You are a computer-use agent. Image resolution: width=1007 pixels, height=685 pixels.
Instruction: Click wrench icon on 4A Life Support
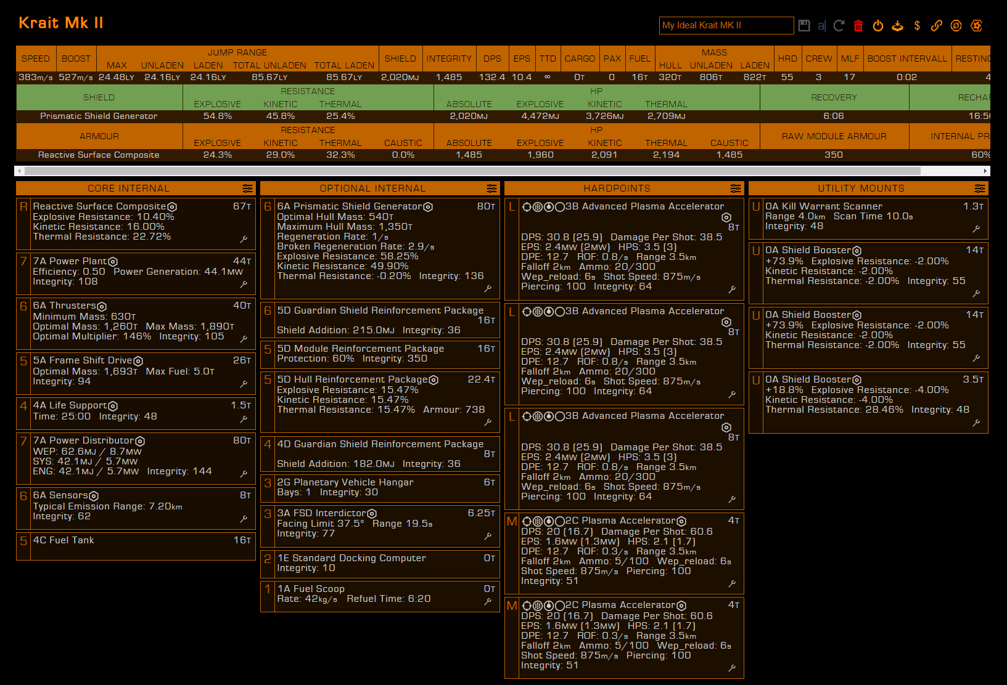pyautogui.click(x=244, y=419)
